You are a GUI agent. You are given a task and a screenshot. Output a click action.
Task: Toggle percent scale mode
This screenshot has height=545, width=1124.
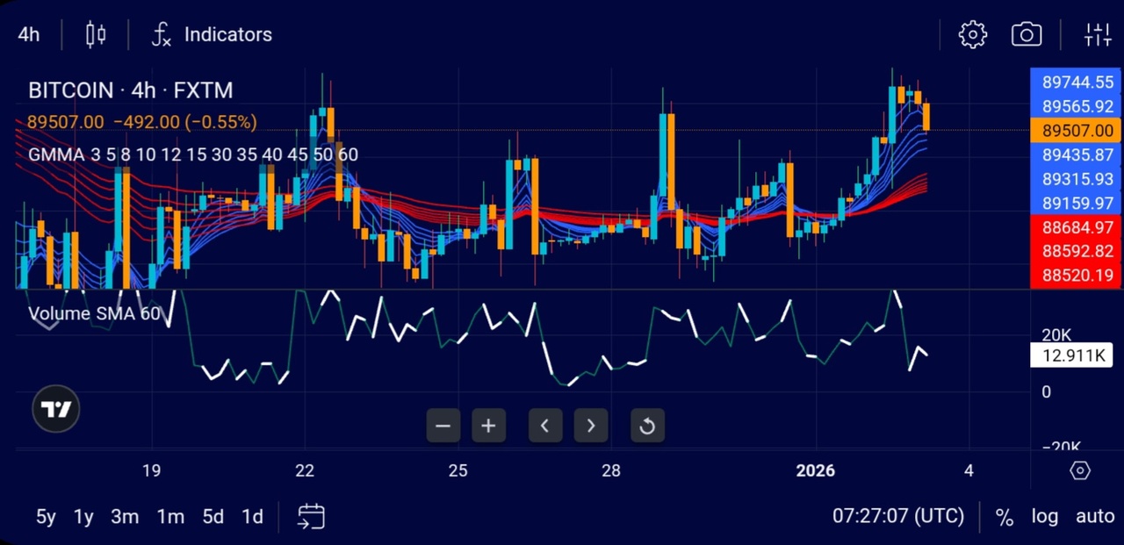tap(1004, 516)
